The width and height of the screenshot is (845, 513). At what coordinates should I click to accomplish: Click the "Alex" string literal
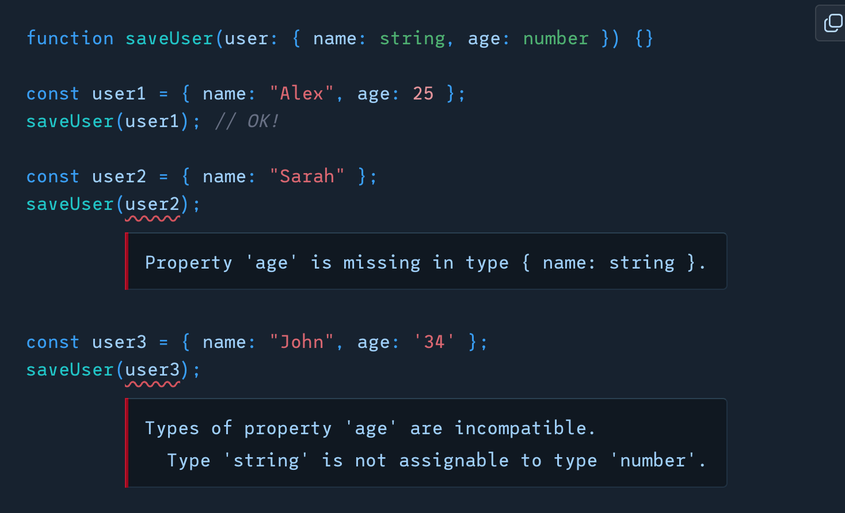[x=302, y=94]
